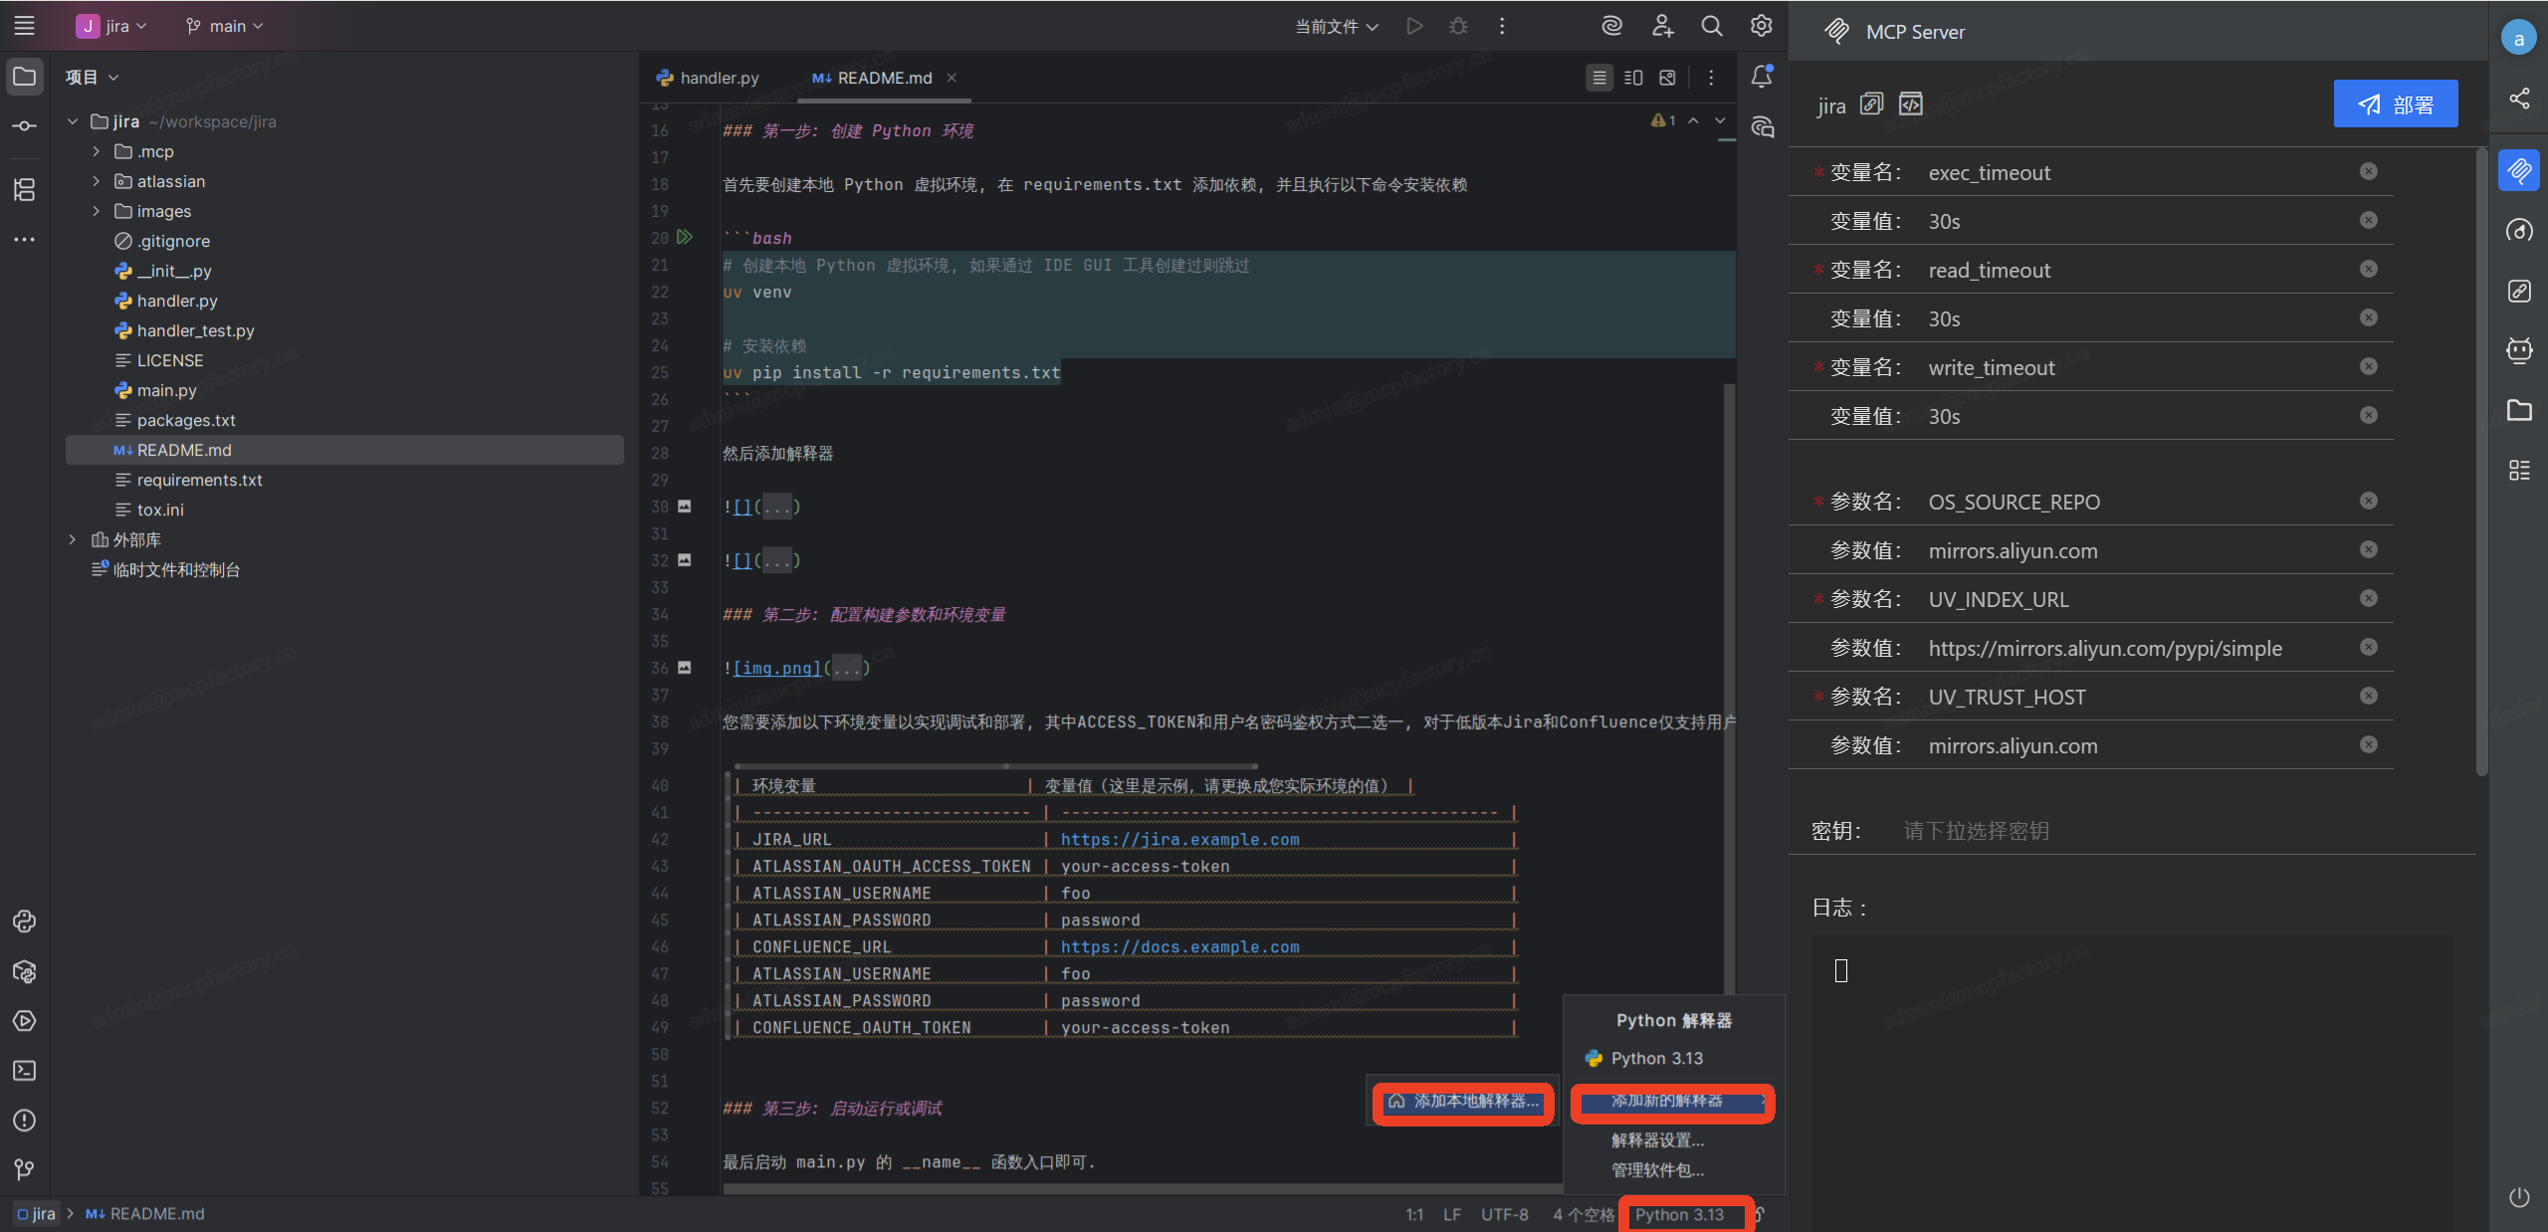Image resolution: width=2548 pixels, height=1232 pixels.
Task: Open IDE settings gear icon
Action: point(1761,26)
